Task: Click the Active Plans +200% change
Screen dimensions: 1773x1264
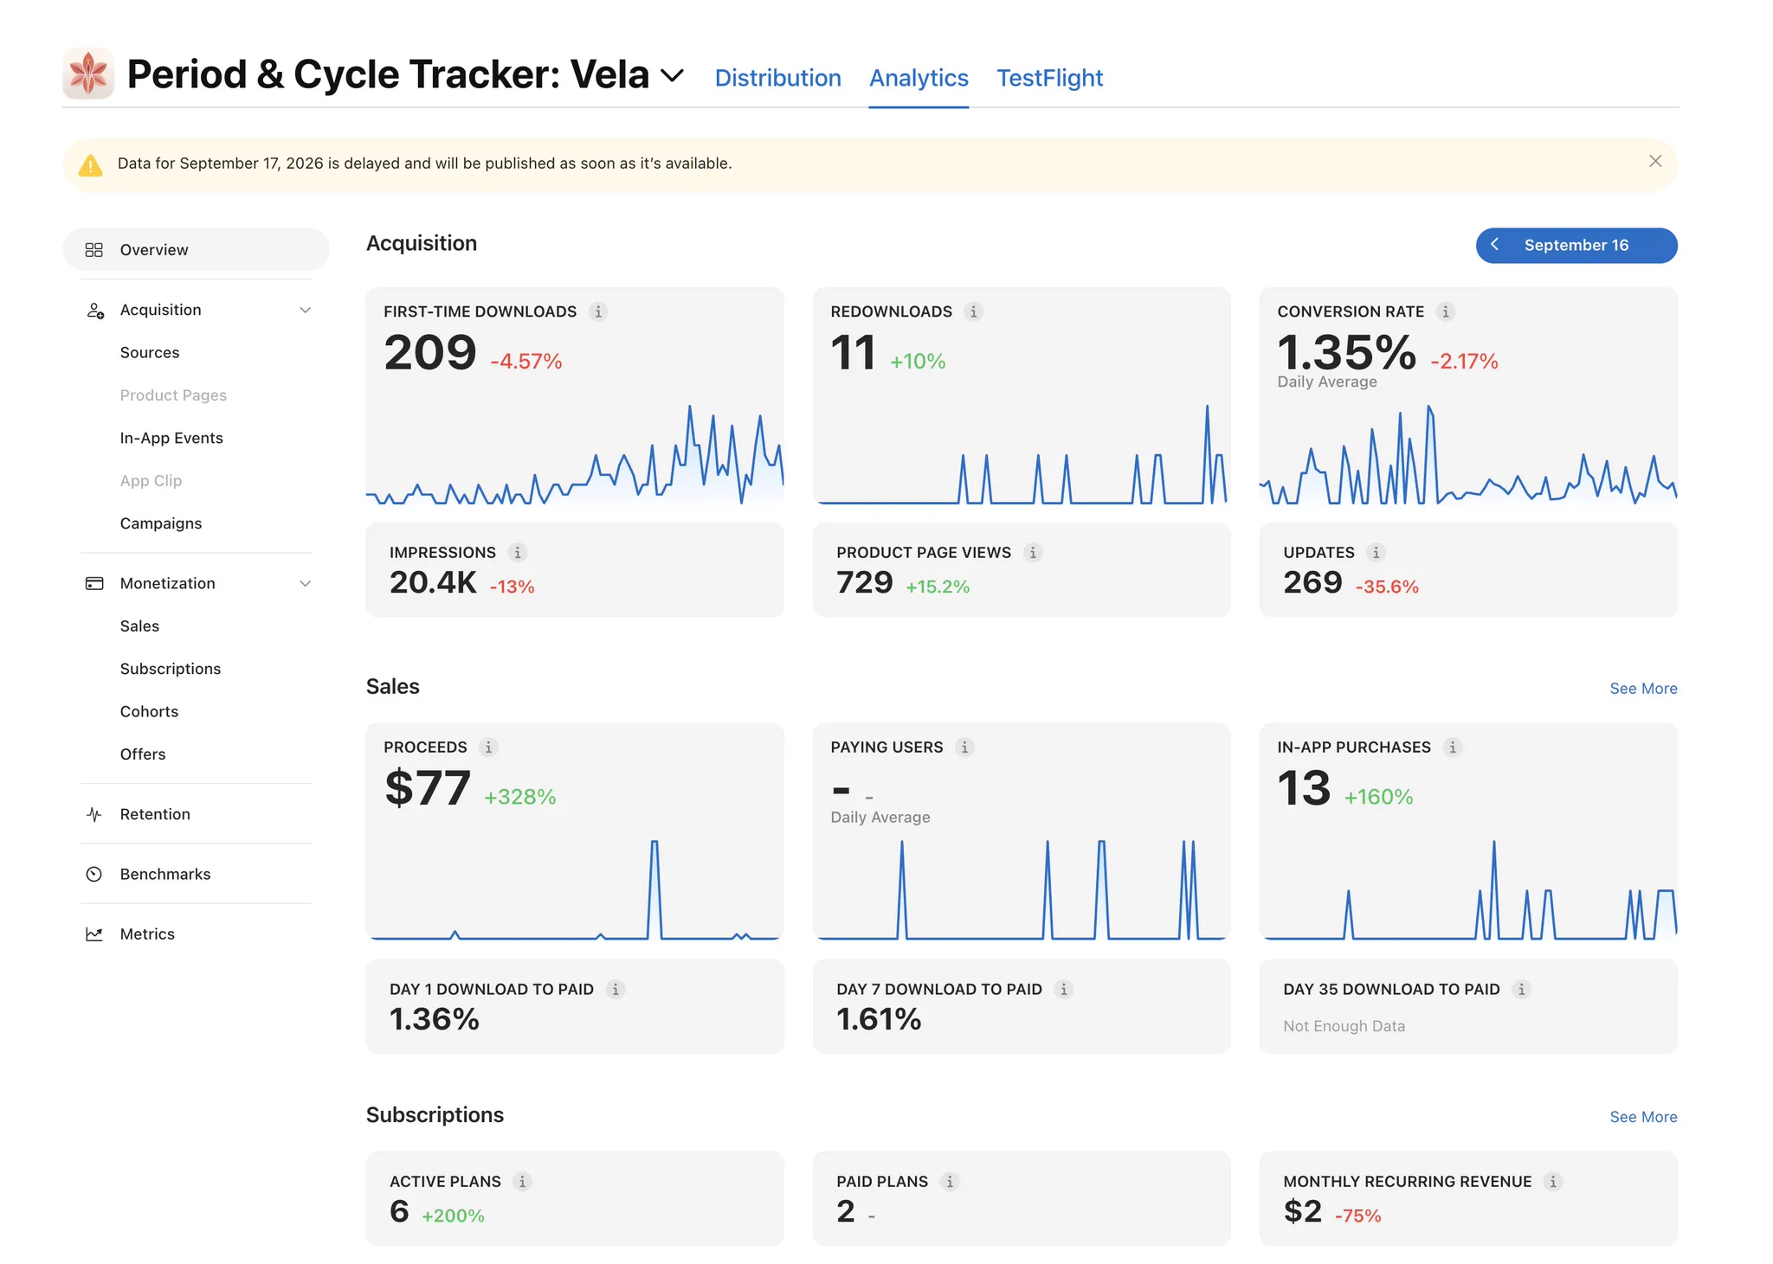Action: click(x=453, y=1216)
